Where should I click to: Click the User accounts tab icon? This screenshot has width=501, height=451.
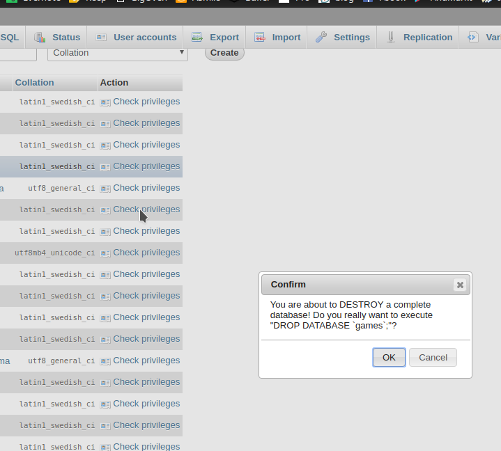click(x=101, y=38)
